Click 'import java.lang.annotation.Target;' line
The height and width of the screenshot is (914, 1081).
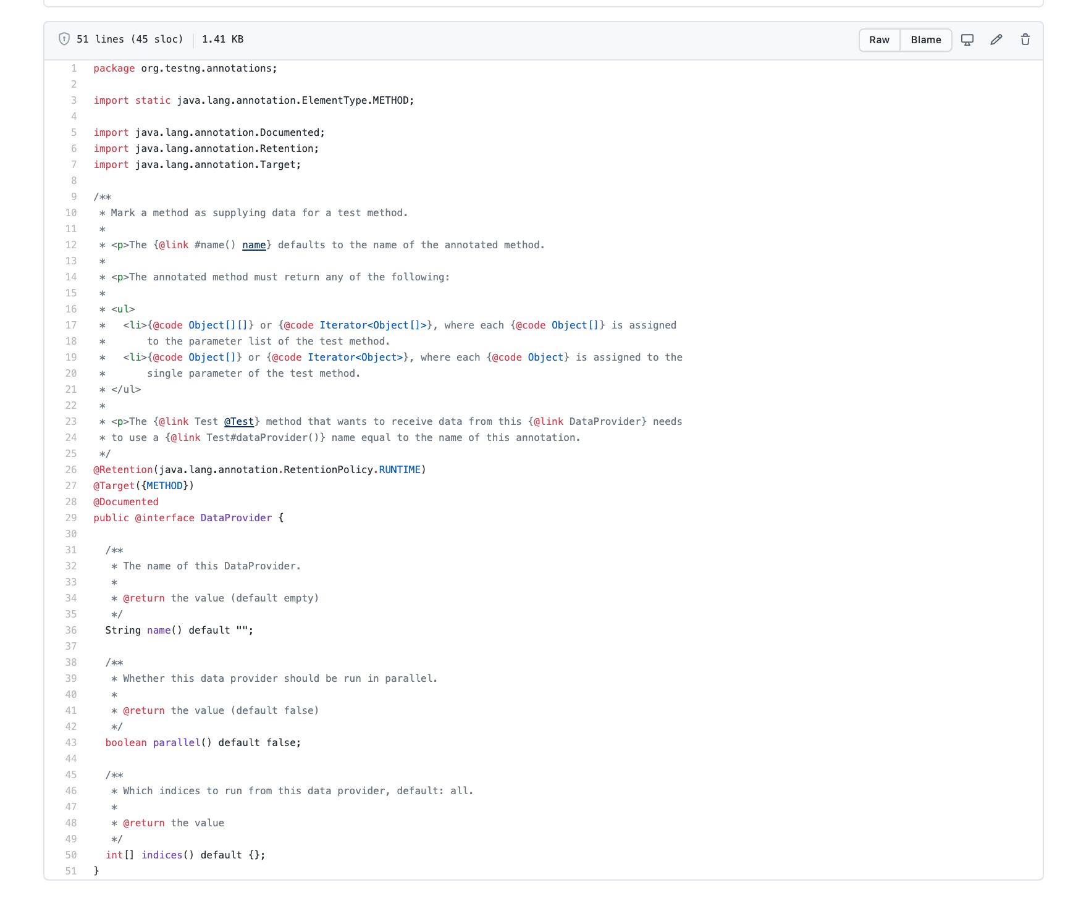[197, 165]
